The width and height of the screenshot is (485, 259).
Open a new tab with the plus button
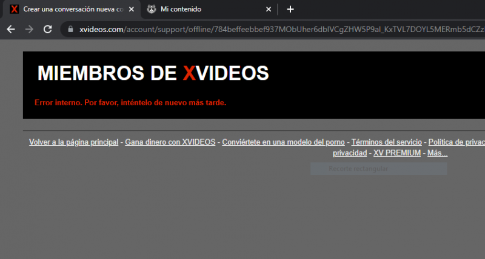pos(290,9)
